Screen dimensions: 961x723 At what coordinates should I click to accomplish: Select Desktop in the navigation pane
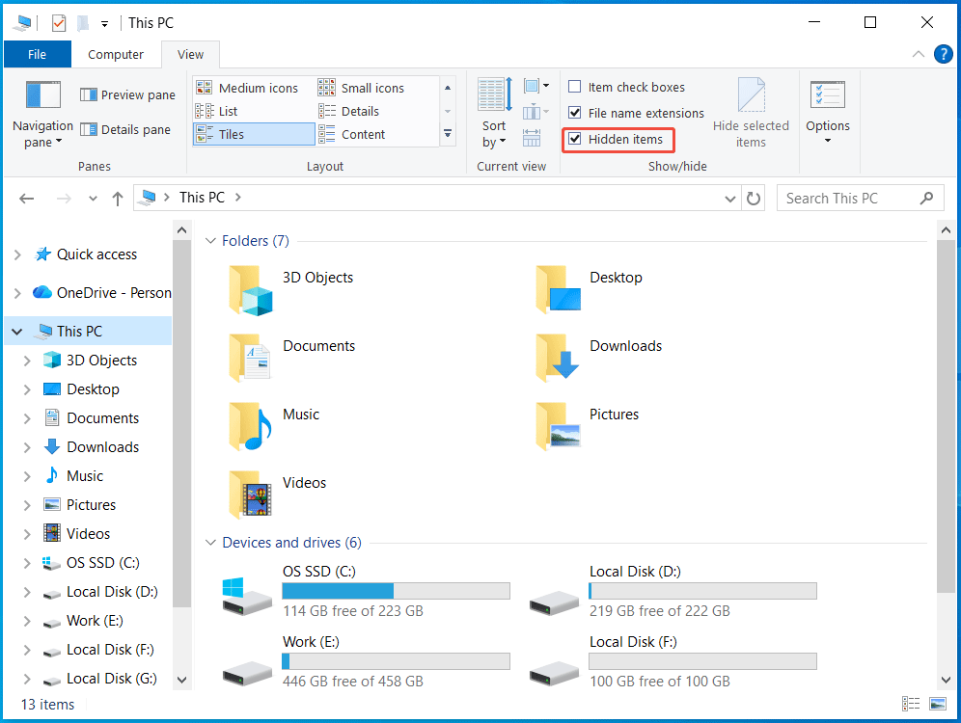pyautogui.click(x=93, y=389)
